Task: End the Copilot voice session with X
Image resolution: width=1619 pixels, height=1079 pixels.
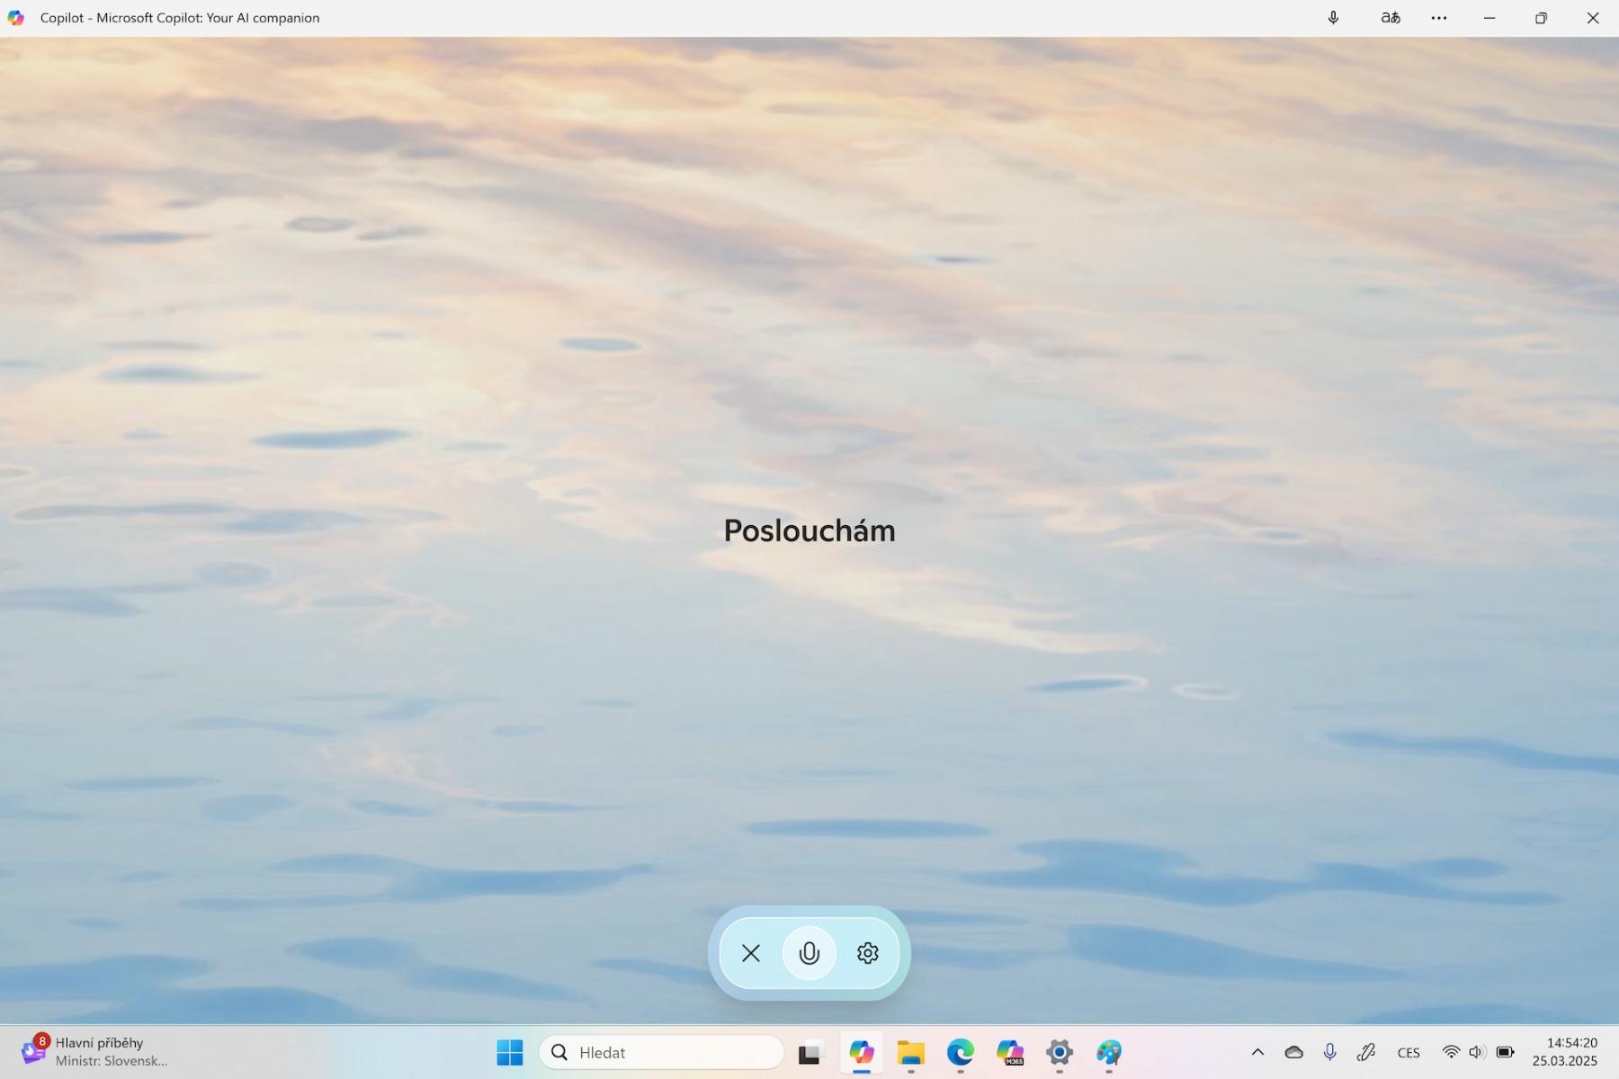Action: tap(751, 953)
